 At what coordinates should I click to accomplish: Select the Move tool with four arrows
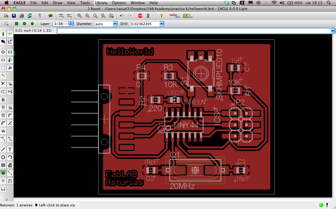click(x=3, y=52)
